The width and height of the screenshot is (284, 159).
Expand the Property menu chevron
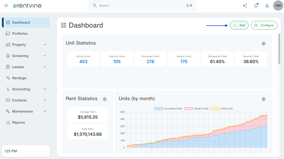[x=45, y=44]
